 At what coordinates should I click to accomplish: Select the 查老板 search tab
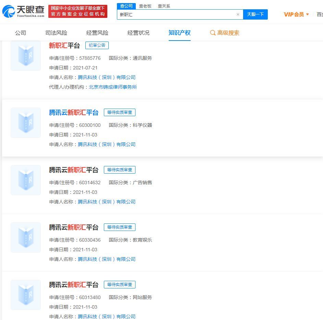(145, 6)
